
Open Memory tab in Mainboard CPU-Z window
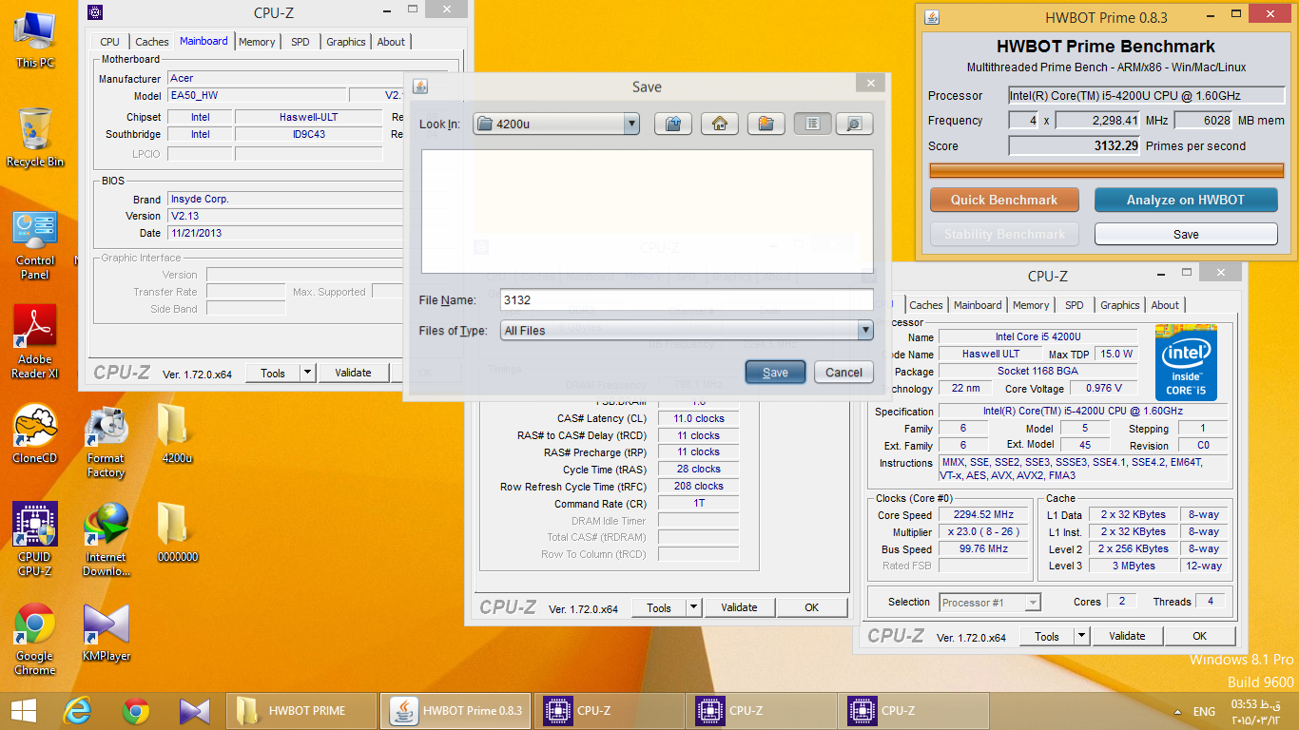coord(257,42)
